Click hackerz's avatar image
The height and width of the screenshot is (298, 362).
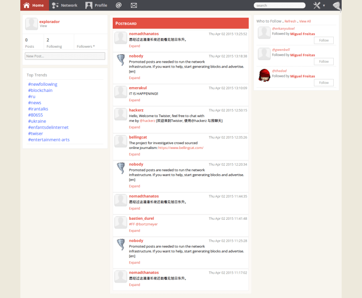coord(121,114)
